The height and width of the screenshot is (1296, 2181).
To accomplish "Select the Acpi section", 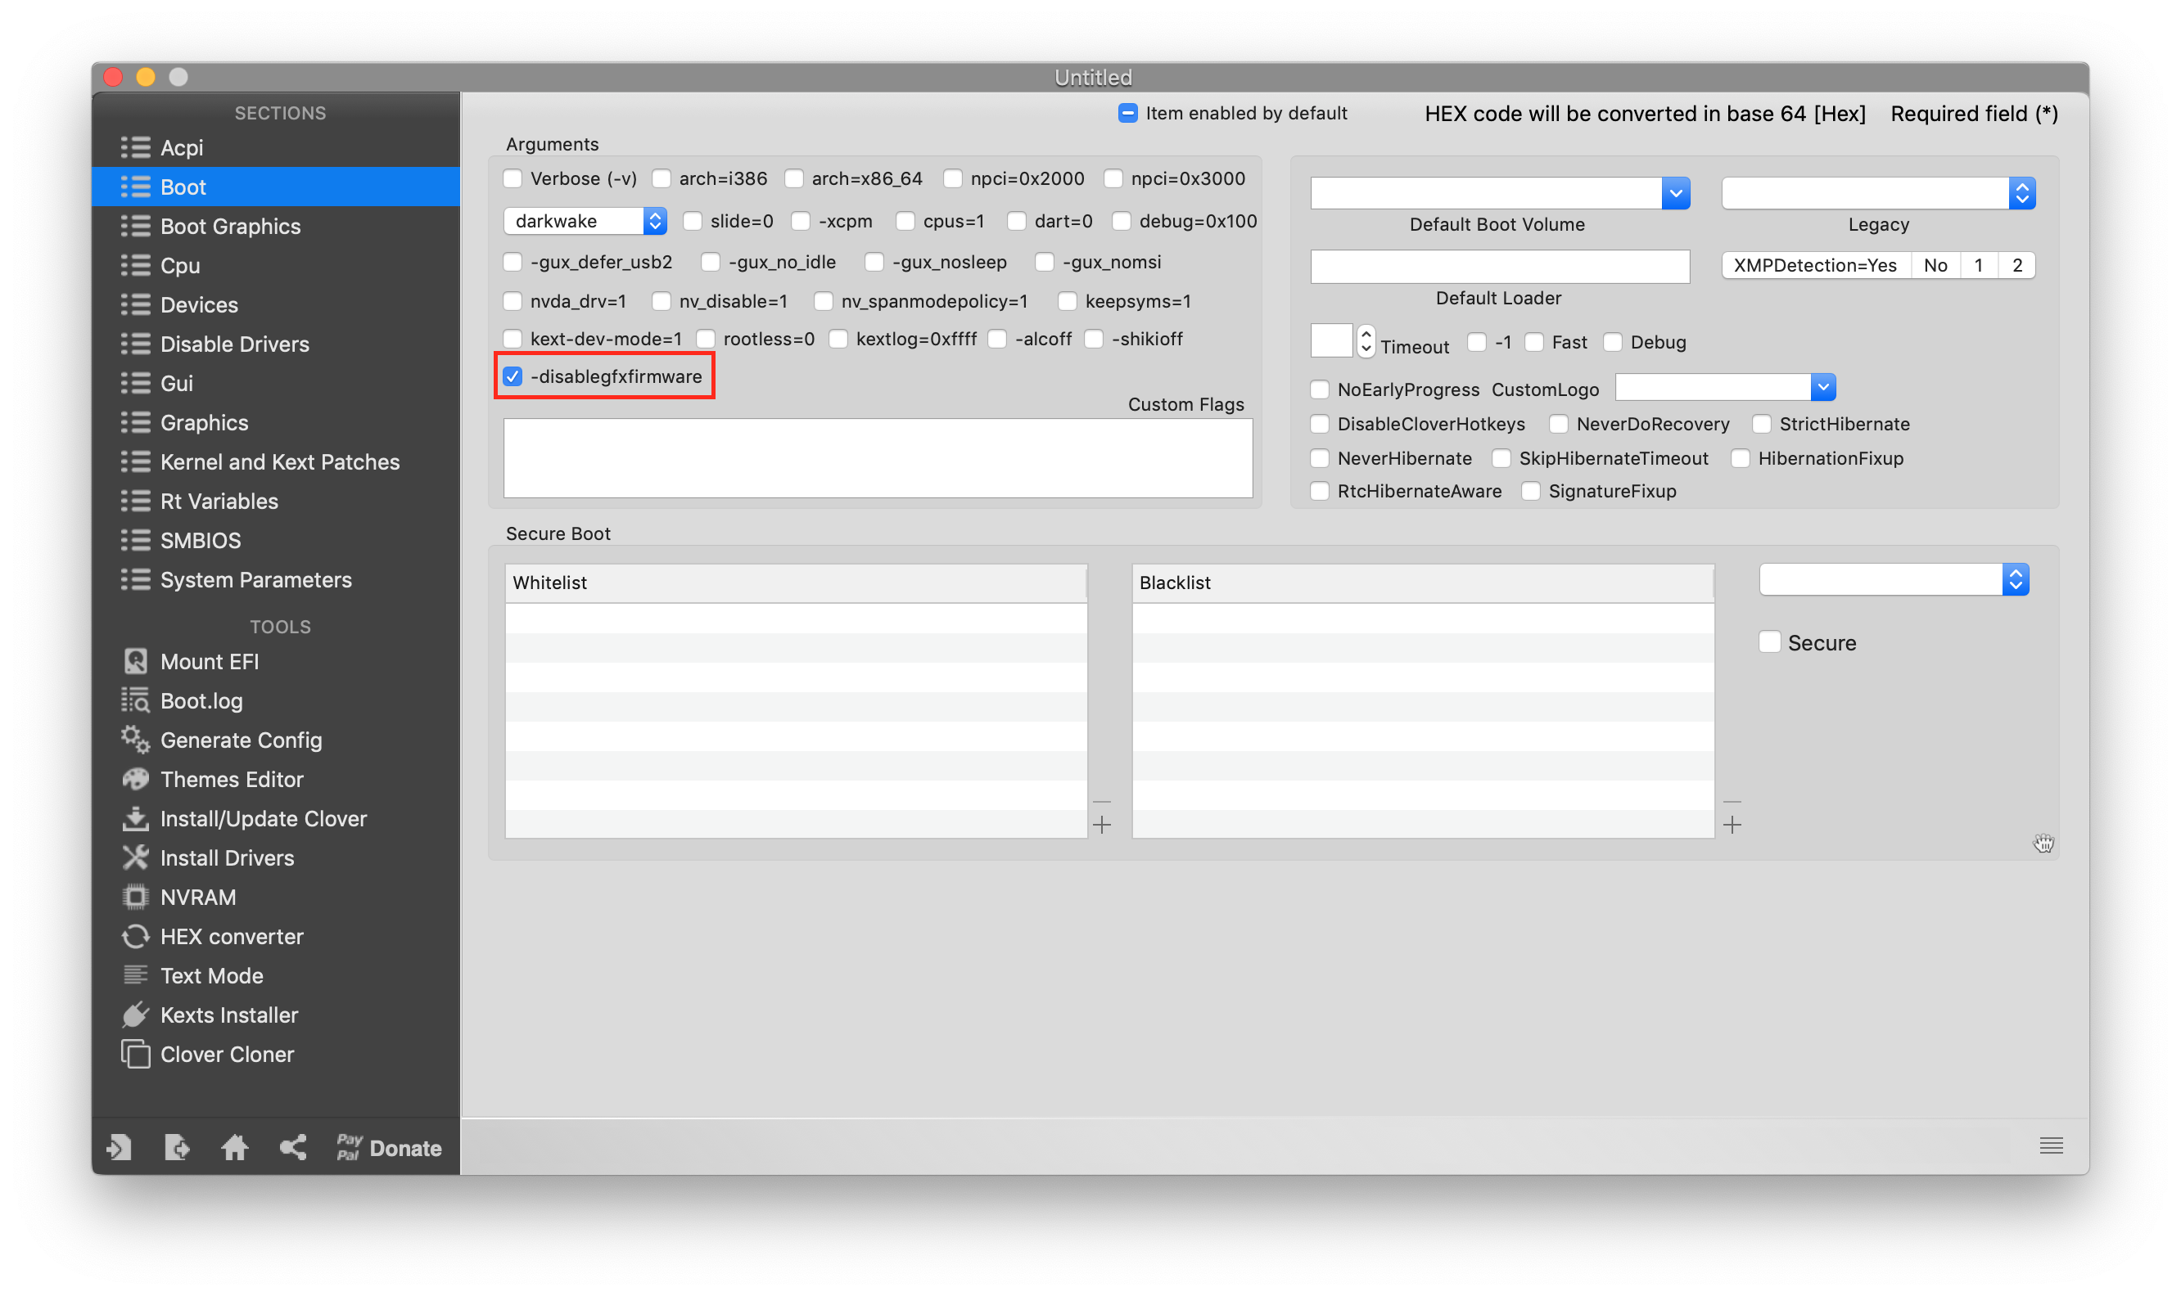I will [182, 147].
